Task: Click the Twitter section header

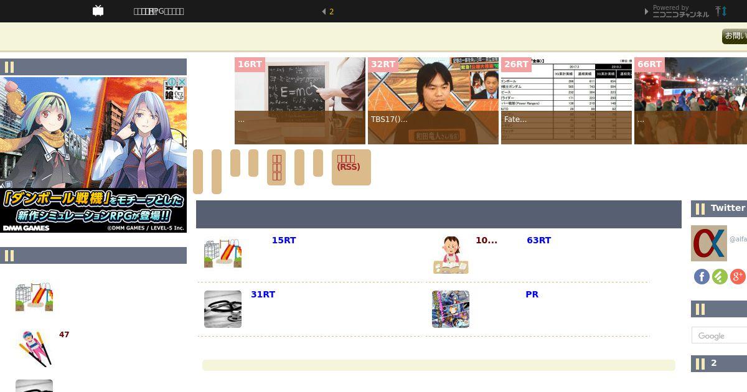Action: [719, 208]
